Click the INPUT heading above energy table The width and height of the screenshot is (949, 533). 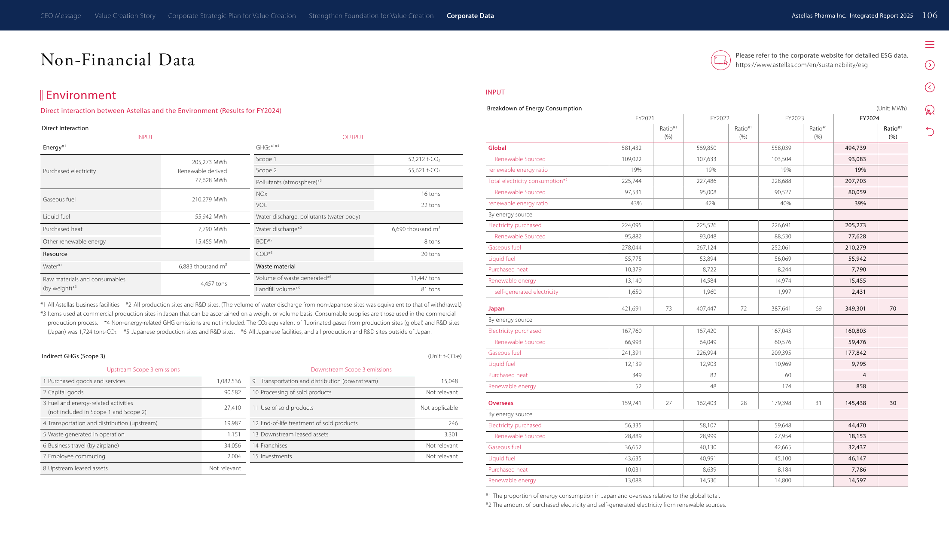(495, 92)
